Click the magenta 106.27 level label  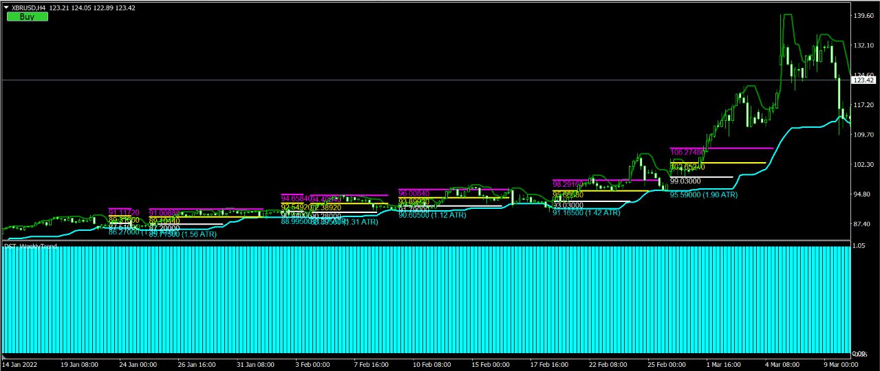point(689,153)
